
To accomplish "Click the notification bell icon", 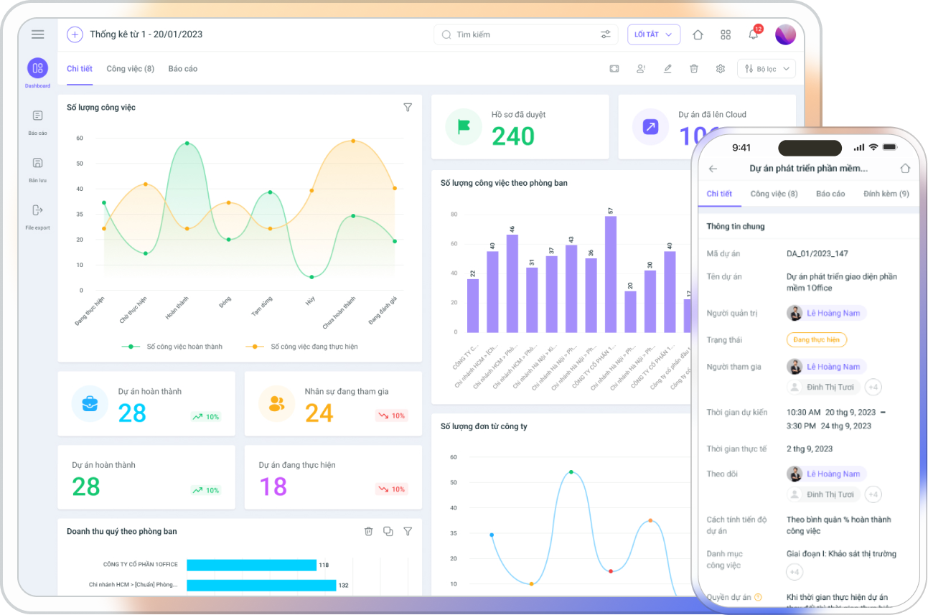I will pos(753,34).
